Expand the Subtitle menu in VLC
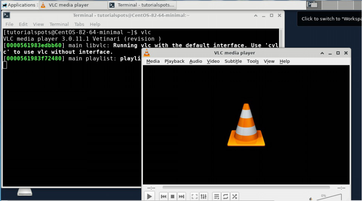362x201 pixels. click(233, 61)
